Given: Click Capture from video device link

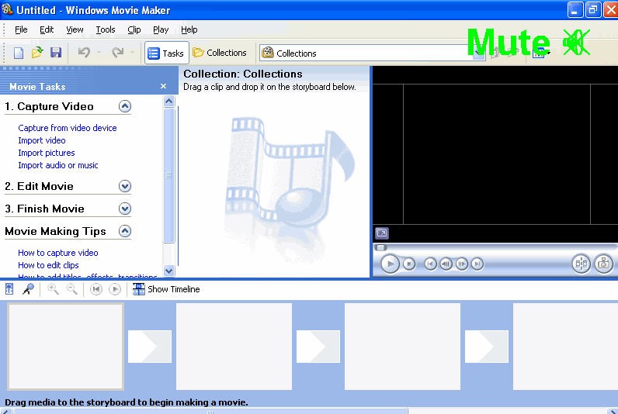Looking at the screenshot, I should (x=68, y=128).
